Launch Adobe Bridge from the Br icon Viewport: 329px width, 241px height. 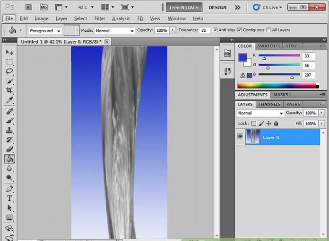29,7
